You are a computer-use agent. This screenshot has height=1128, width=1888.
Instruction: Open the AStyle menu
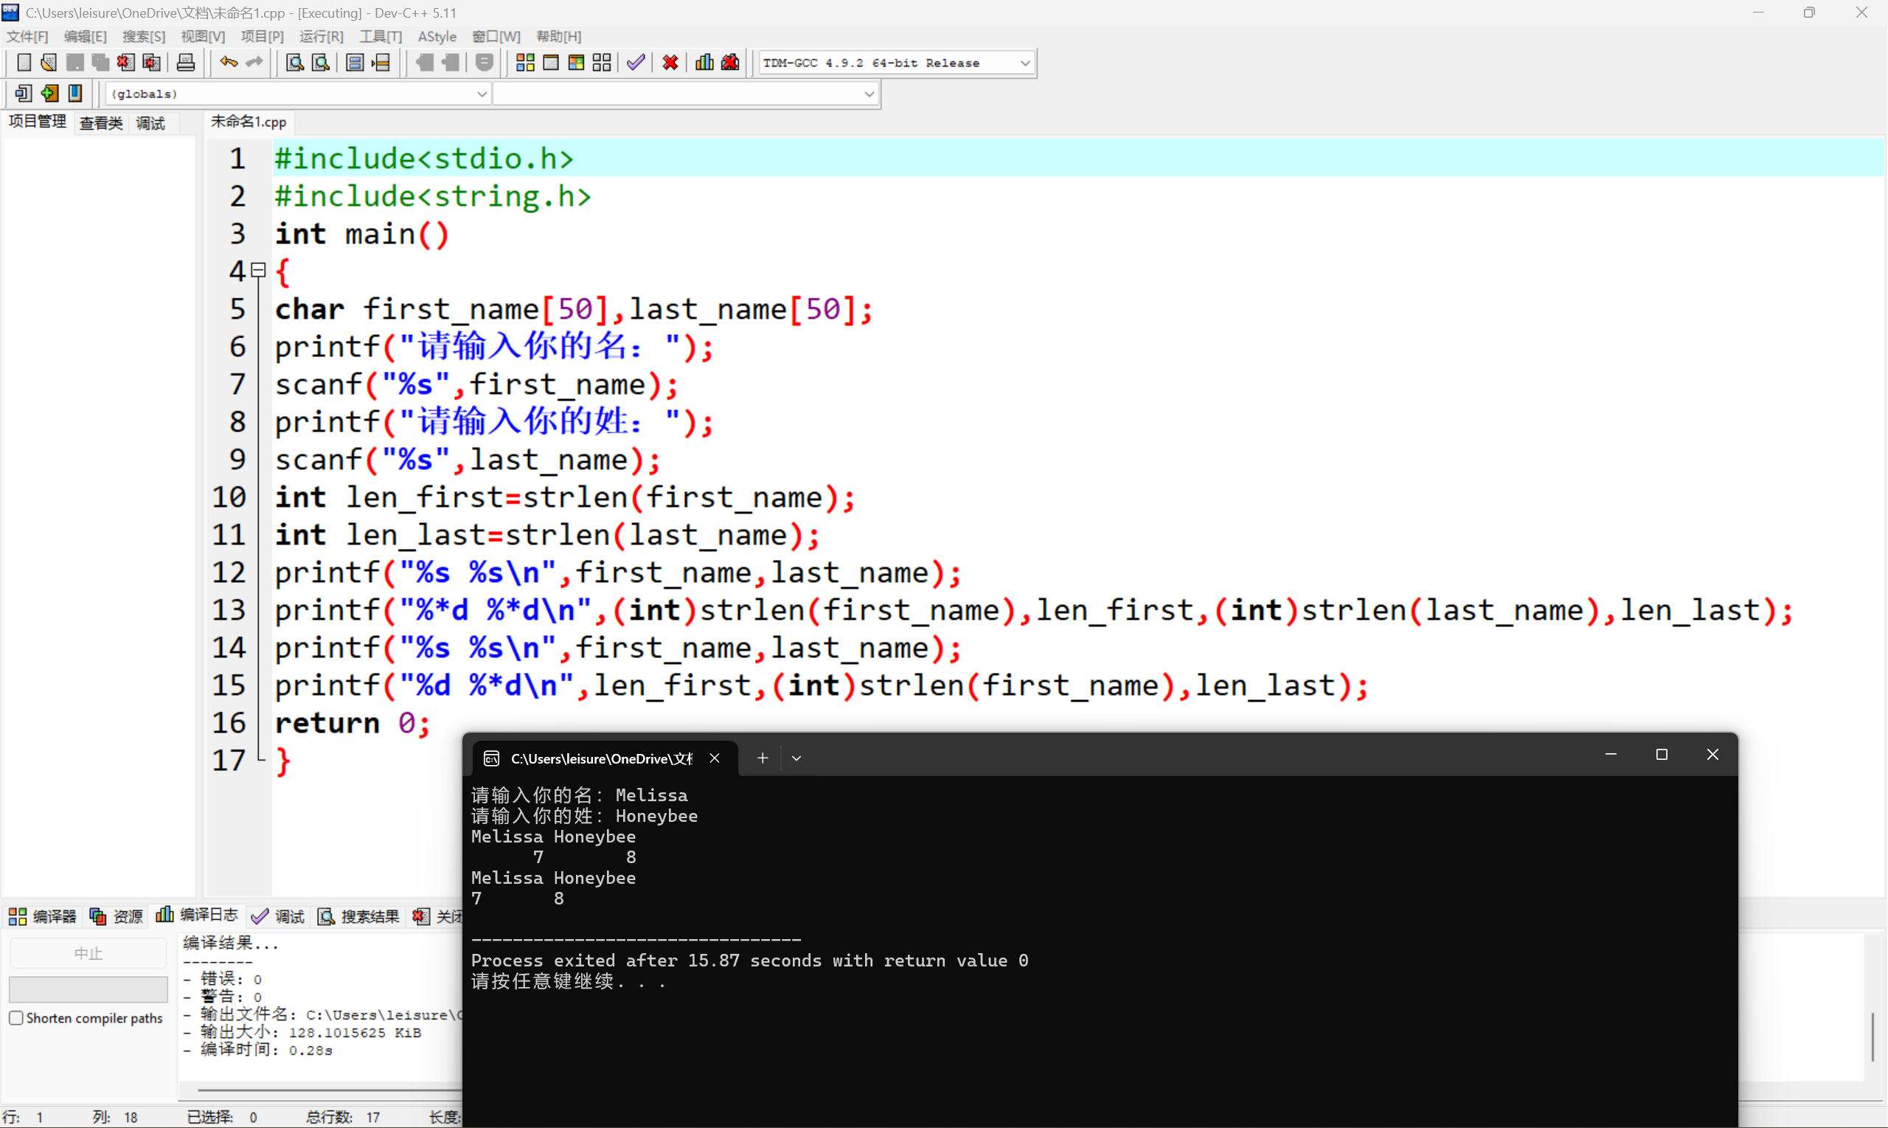point(437,35)
